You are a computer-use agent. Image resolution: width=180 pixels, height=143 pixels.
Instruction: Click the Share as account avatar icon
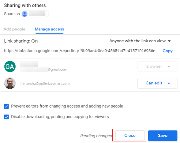click(x=24, y=14)
